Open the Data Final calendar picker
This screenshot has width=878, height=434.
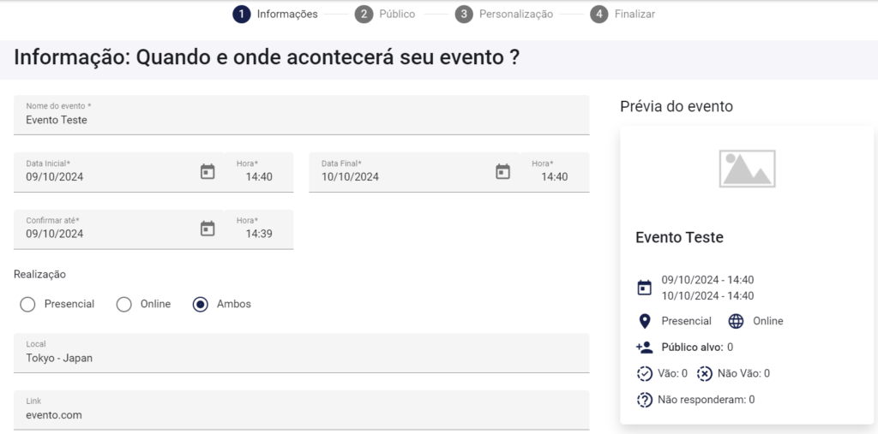click(503, 172)
